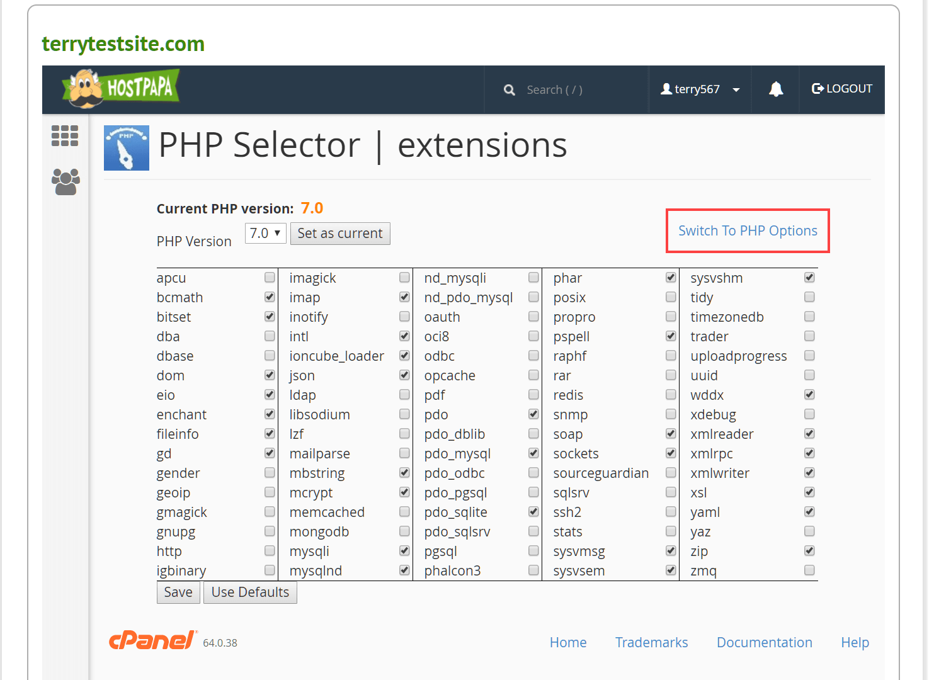The width and height of the screenshot is (951, 680).
Task: Enable the memcached extension checkbox
Action: 404,511
